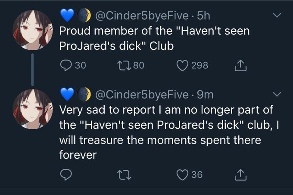293x195 pixels.
Task: Click the blue heart emoji on first tweet
Action: point(67,16)
